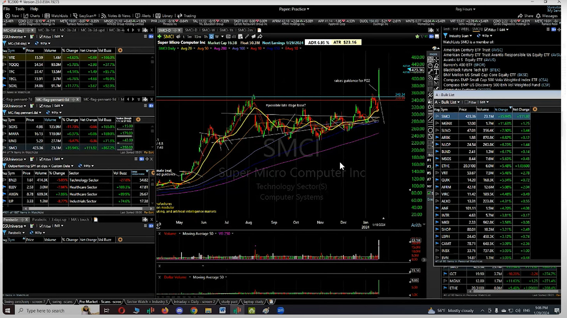
Task: Open the File menu
Action: (6, 9)
